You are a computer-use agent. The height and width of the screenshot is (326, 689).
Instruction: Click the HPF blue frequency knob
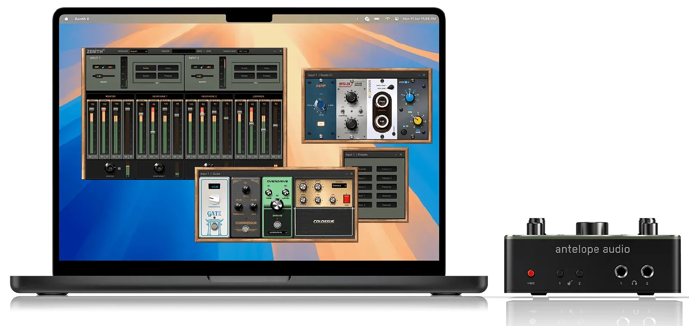[x=320, y=105]
